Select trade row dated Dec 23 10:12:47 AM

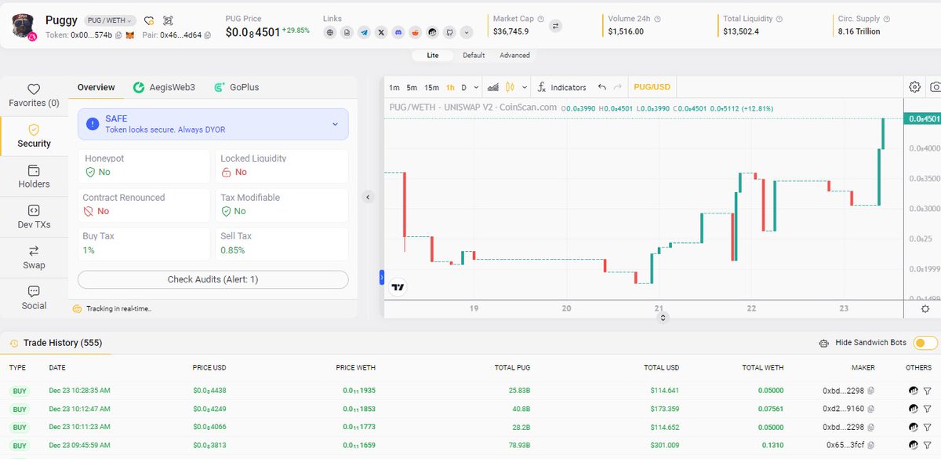pyautogui.click(x=470, y=410)
